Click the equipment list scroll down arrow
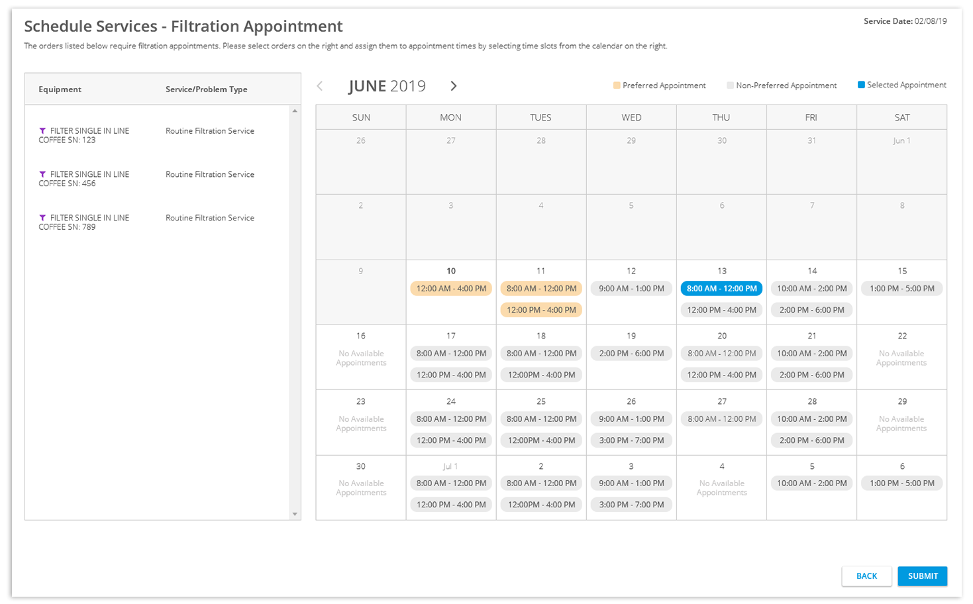This screenshot has width=973, height=604. [295, 514]
